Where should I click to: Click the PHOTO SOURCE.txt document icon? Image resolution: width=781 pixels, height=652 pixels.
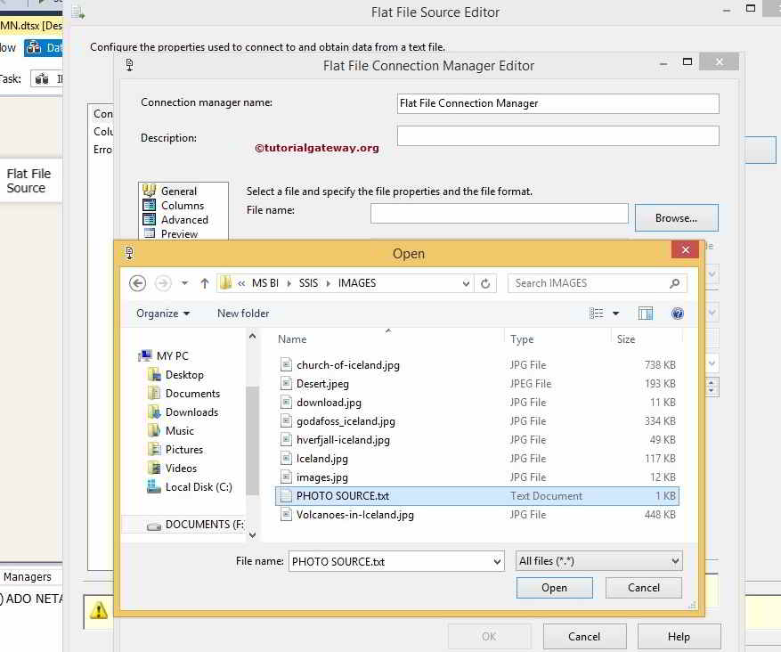(x=286, y=496)
